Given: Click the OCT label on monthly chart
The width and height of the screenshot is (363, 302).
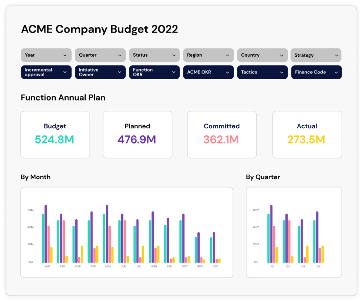Looking at the screenshot, I should [x=185, y=266].
